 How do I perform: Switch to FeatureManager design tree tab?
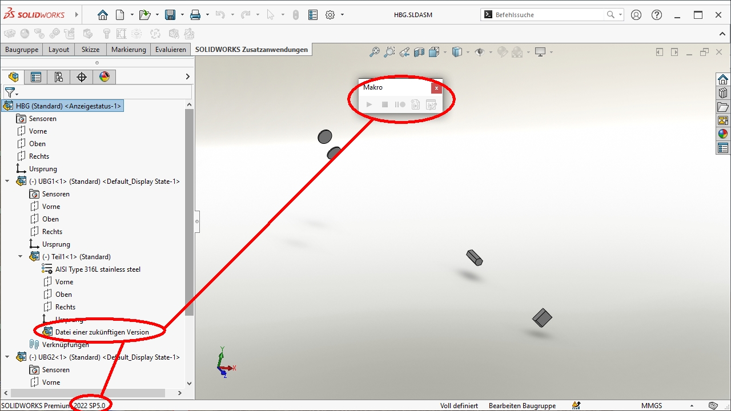(x=13, y=77)
